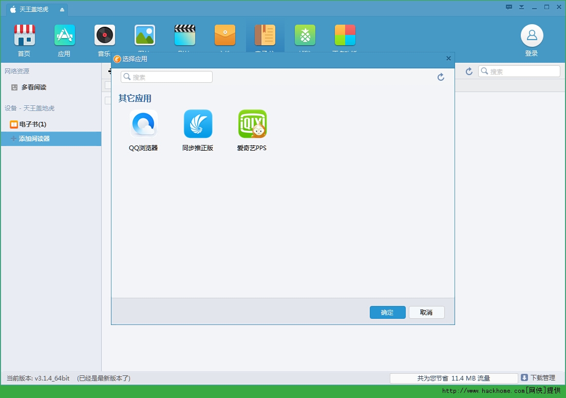Viewport: 566px width, 398px height.
Task: Pick the 爱奇艺PPS app icon
Action: 252,124
